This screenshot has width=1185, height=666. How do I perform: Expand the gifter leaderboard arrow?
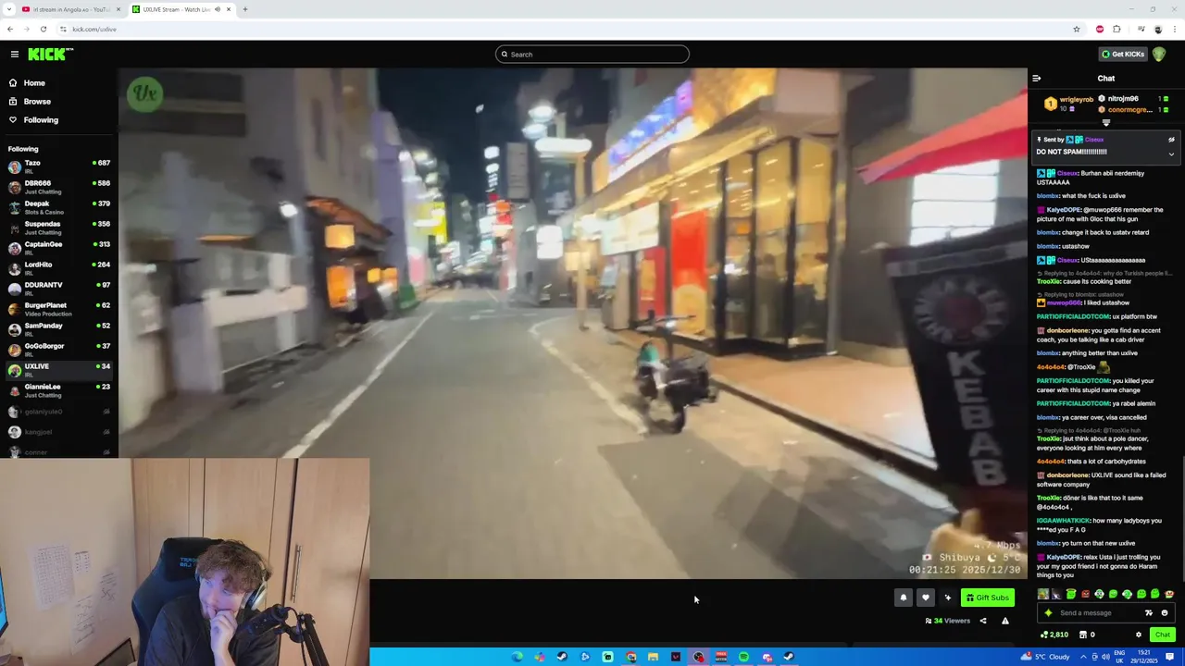pyautogui.click(x=1105, y=122)
